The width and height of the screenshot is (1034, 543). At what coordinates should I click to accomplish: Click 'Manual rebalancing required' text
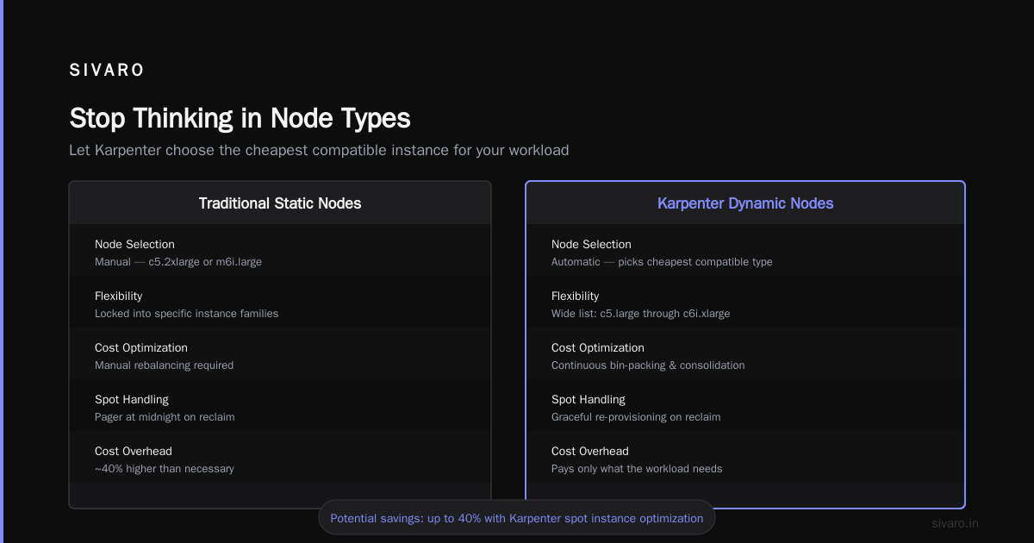(164, 365)
